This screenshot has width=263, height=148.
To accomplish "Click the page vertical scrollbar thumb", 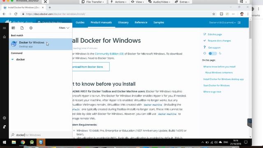I will click(250, 30).
